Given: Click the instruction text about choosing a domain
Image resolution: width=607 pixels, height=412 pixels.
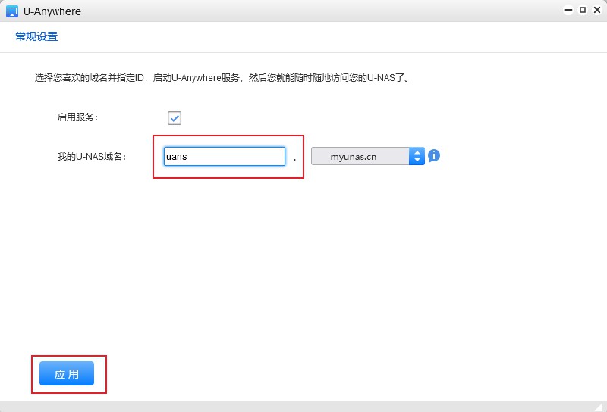Looking at the screenshot, I should pyautogui.click(x=222, y=77).
